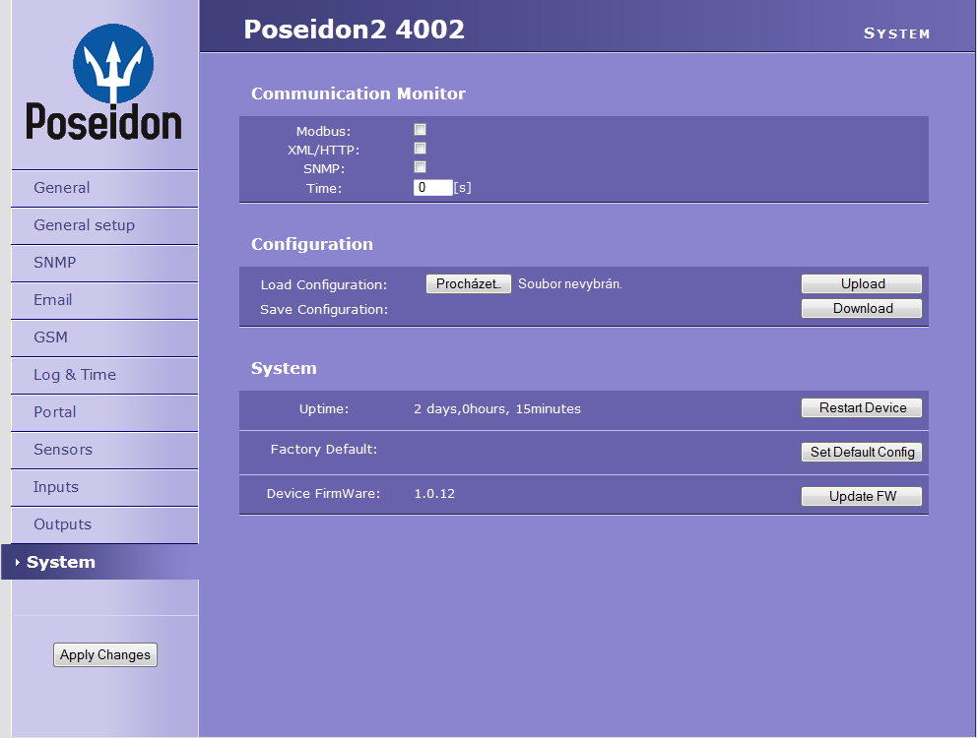Click Set Default Config button
This screenshot has height=738, width=977.
(862, 452)
